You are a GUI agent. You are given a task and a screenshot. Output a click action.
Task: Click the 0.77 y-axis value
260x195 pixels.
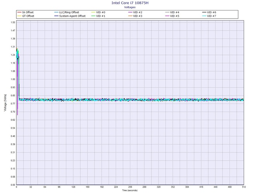[x=13, y=104]
